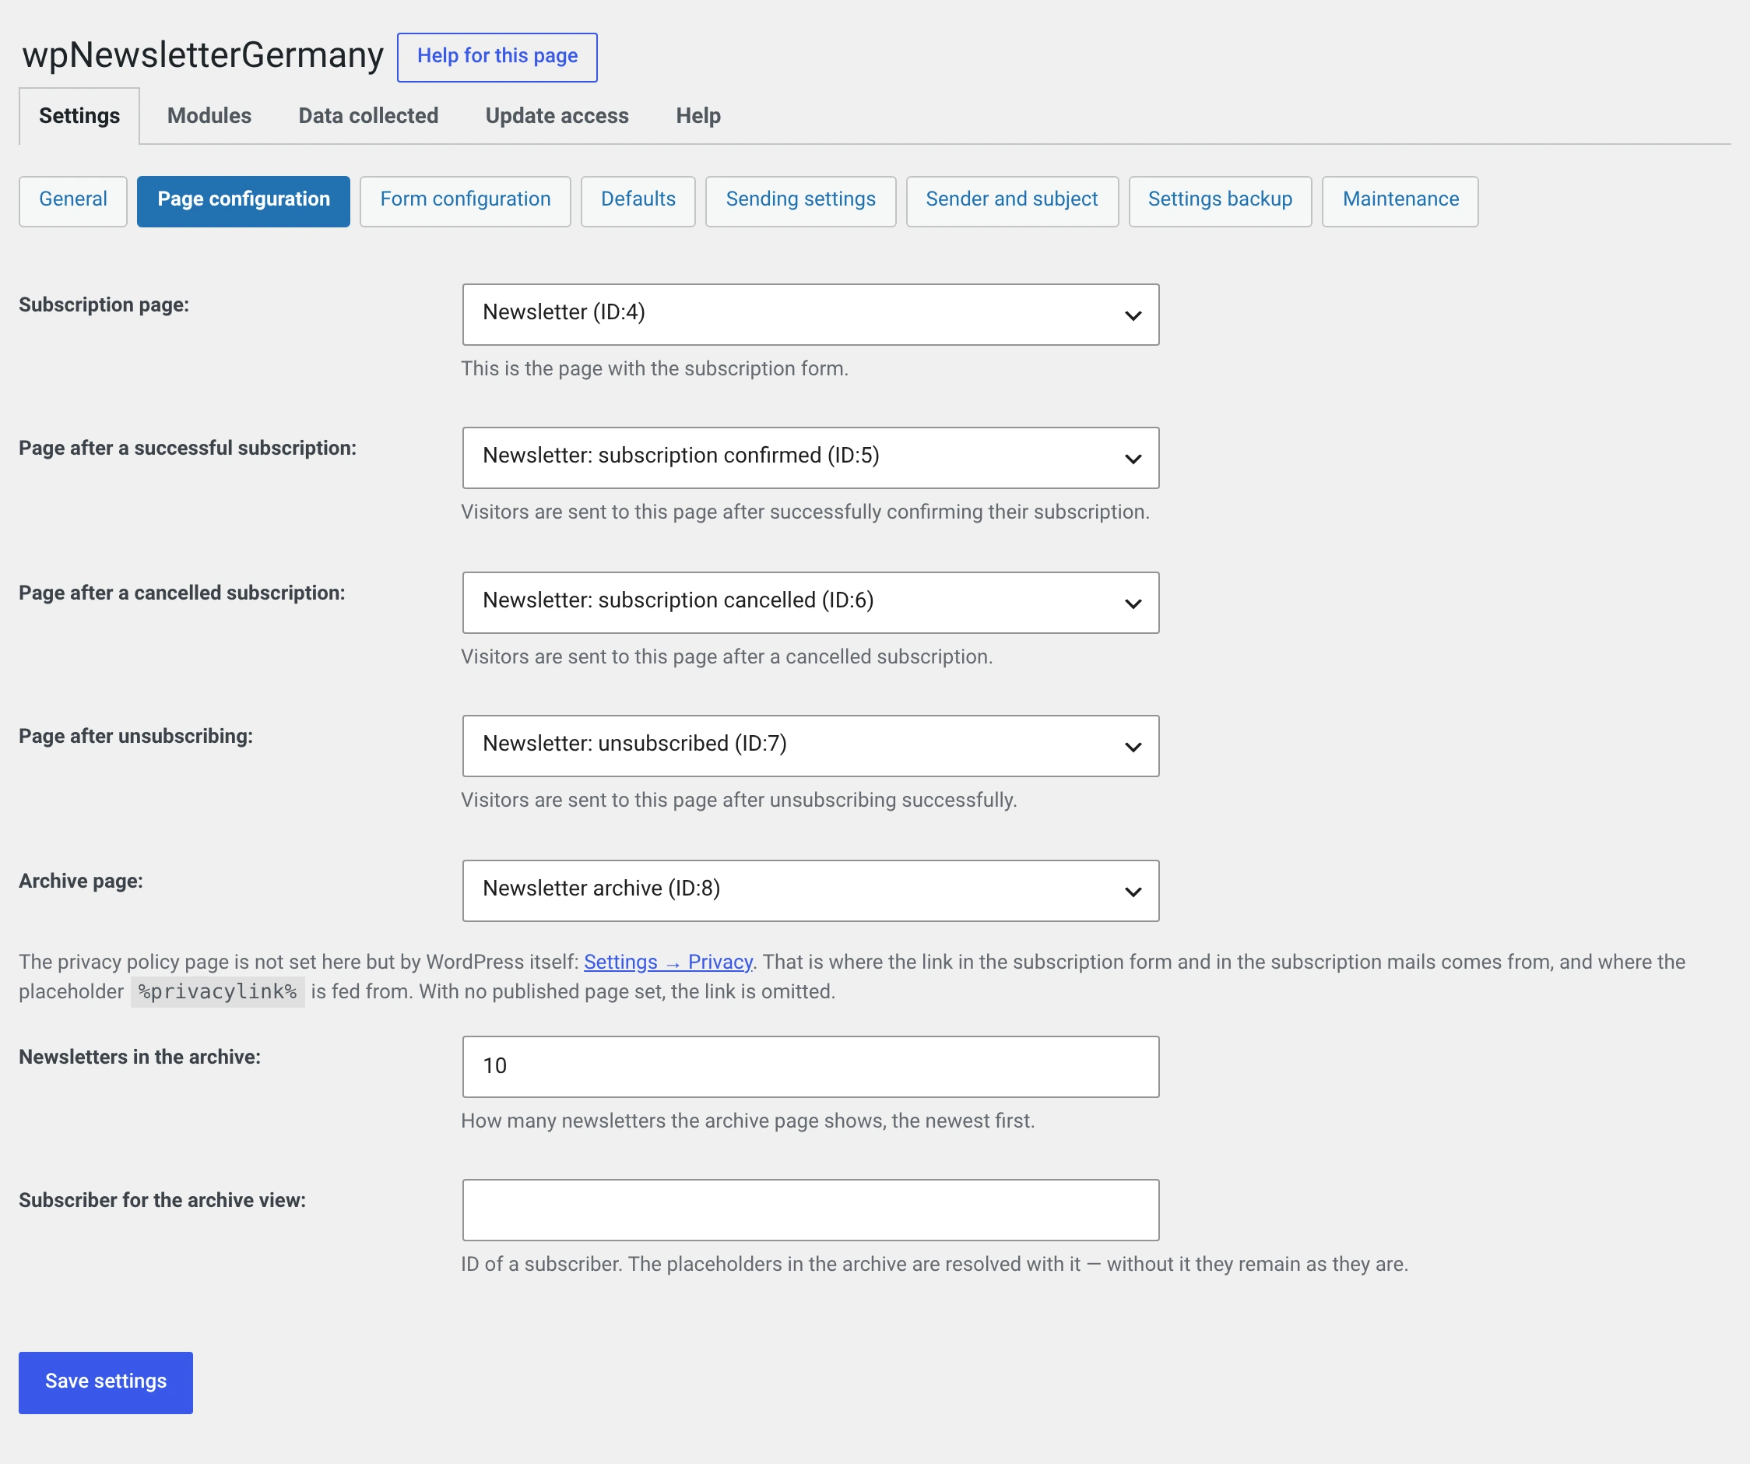Open the Settings backup section

[1220, 200]
